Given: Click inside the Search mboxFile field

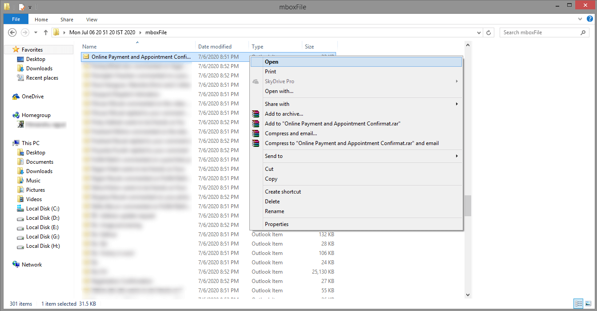Looking at the screenshot, I should pos(538,32).
